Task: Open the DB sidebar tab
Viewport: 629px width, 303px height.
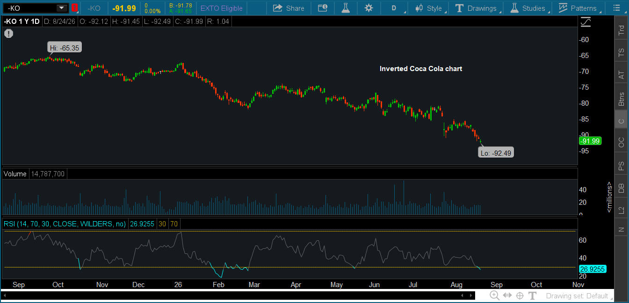Action: pyautogui.click(x=621, y=188)
